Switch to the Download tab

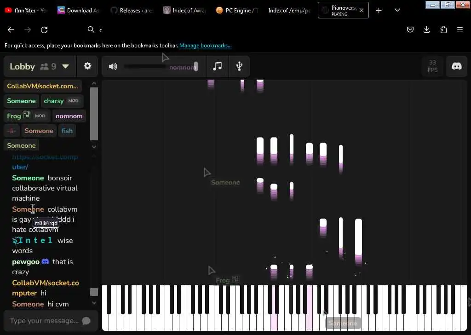(78, 11)
